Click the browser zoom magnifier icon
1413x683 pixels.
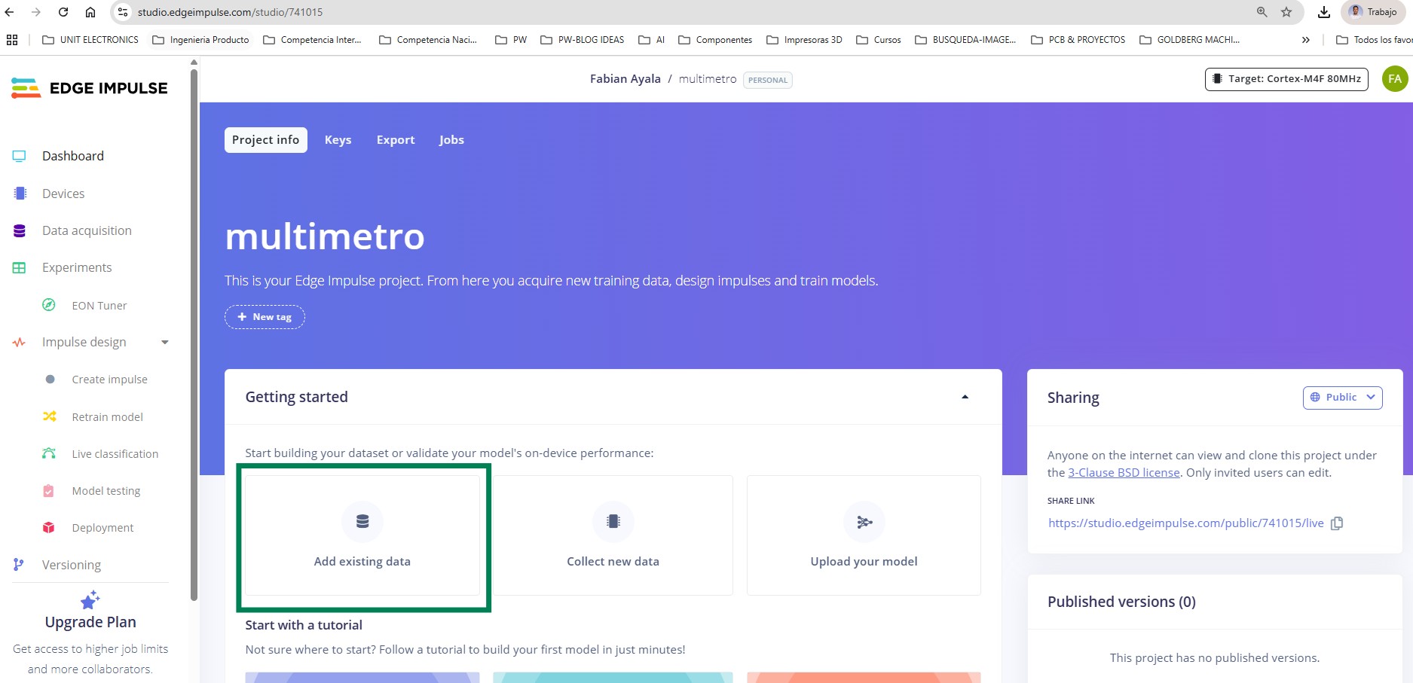pyautogui.click(x=1262, y=12)
